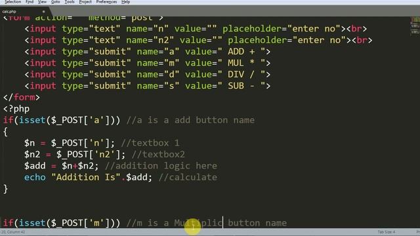The image size is (420, 236).
Task: Click the if(isset($_POST['a'])) statement
Action: pos(62,120)
